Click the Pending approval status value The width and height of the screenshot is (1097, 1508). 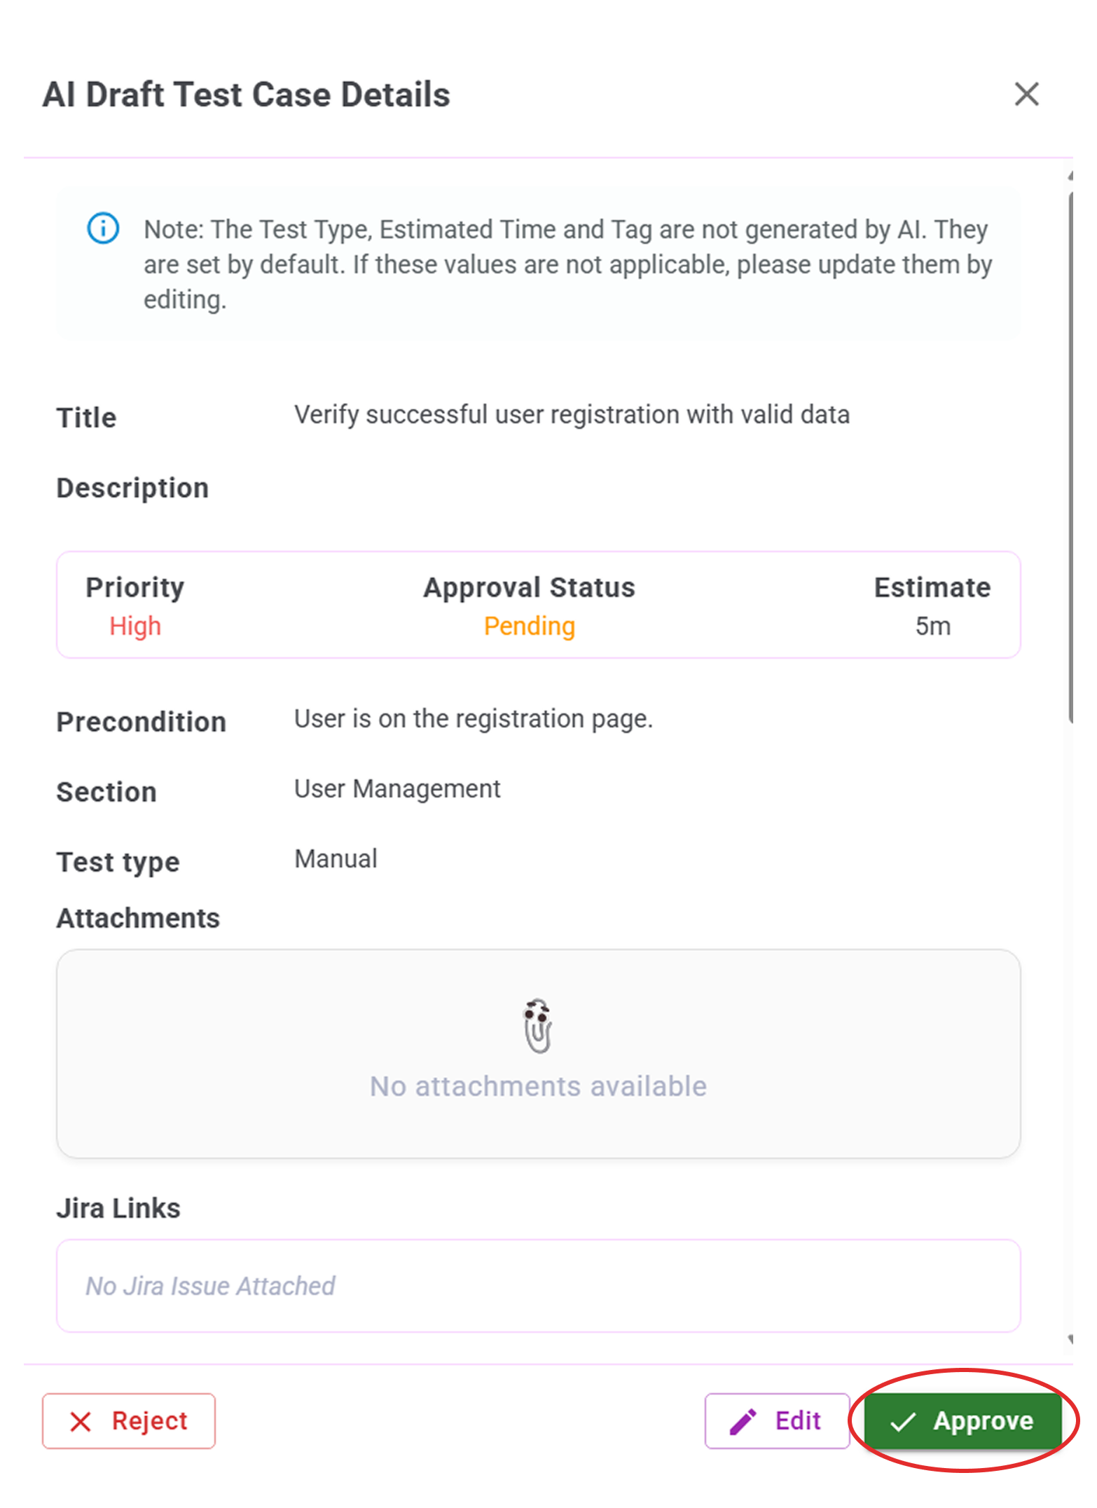[x=529, y=626]
